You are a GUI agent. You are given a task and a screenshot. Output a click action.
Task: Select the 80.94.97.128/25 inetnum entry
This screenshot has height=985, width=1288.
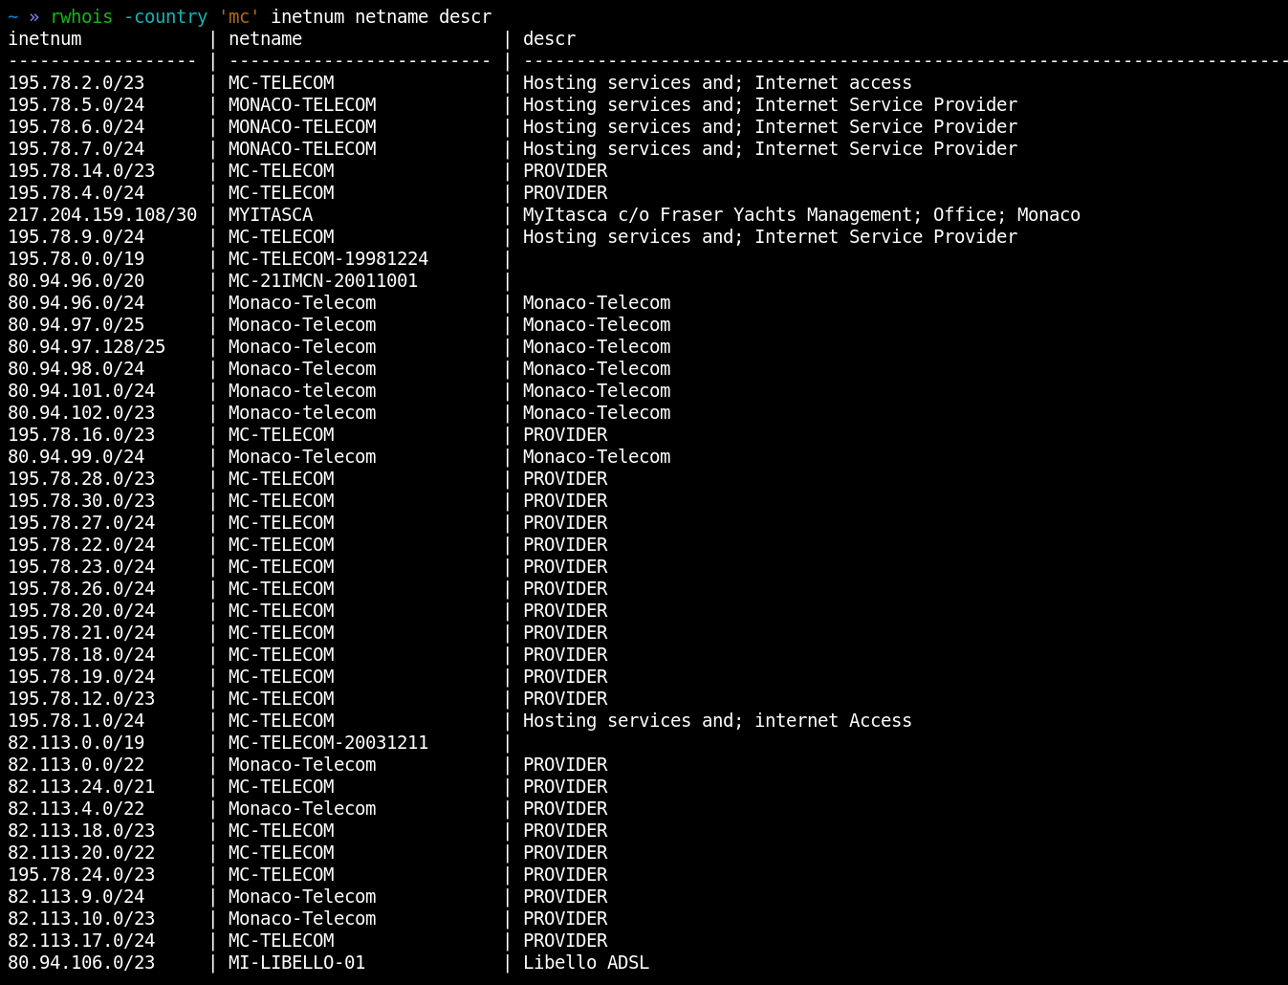[87, 347]
